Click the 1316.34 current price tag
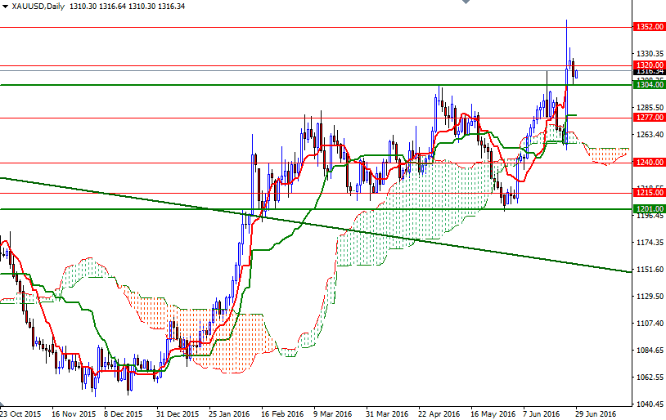Screen dimensions: 666x420 click(x=648, y=72)
